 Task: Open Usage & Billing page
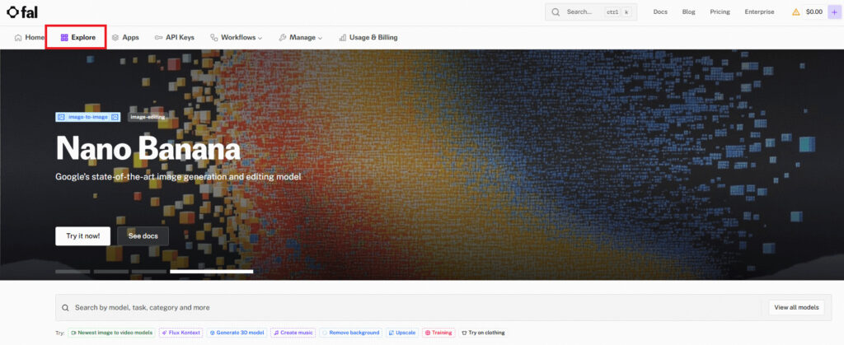tap(368, 37)
